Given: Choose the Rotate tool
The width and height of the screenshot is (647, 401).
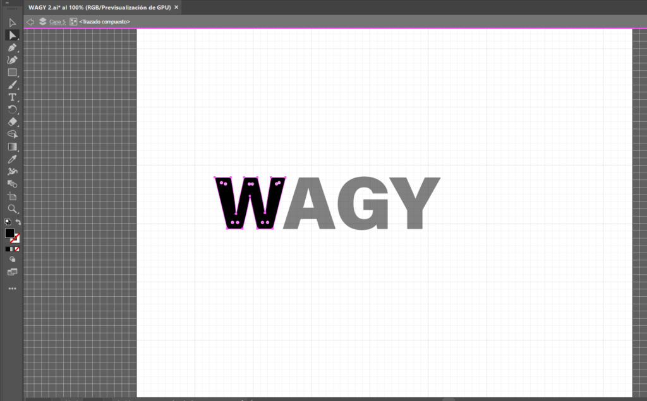Looking at the screenshot, I should coord(12,109).
